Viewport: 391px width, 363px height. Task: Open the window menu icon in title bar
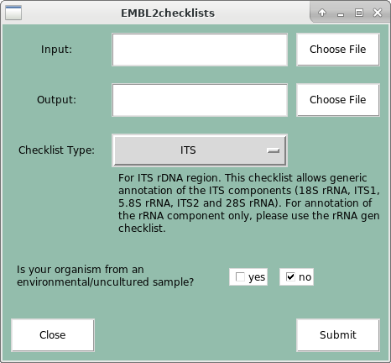coord(13,13)
